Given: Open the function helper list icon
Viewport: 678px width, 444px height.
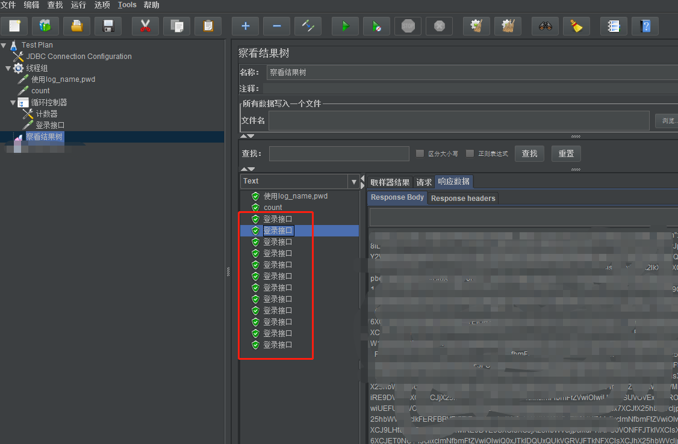Looking at the screenshot, I should pyautogui.click(x=614, y=26).
